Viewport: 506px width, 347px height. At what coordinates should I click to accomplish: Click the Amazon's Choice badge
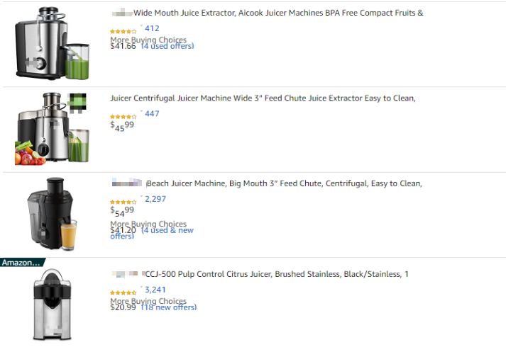[x=21, y=263]
